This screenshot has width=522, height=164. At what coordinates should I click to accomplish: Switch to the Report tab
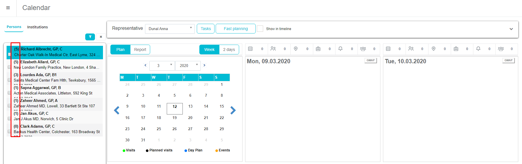click(x=140, y=50)
